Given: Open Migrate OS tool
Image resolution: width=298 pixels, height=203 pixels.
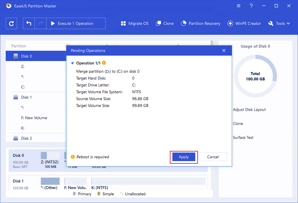Looking at the screenshot, I should coord(134,24).
